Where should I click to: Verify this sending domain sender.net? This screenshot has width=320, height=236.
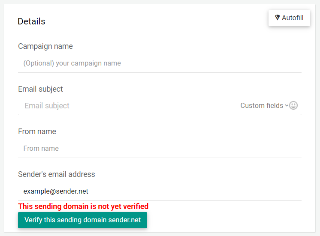tap(82, 220)
